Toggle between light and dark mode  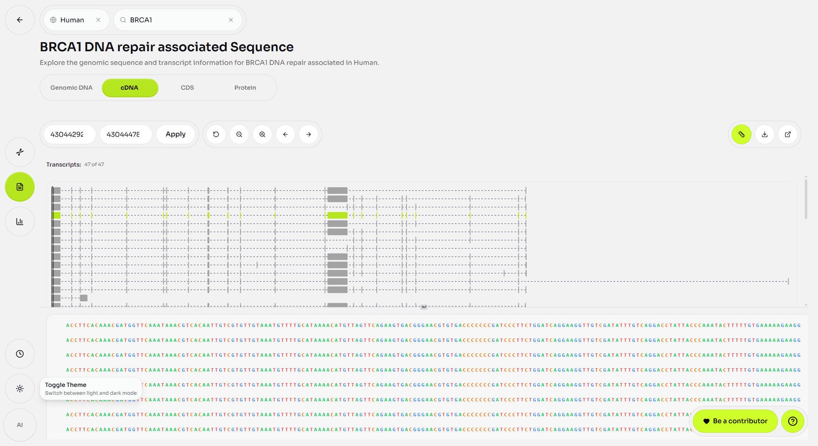point(19,389)
